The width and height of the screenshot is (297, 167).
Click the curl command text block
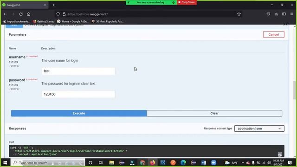[147, 151]
